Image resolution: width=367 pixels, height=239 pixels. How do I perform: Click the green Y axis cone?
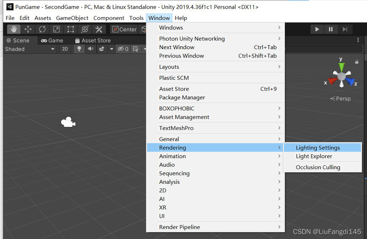point(342,67)
